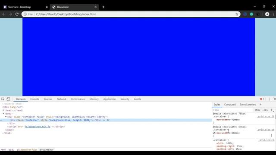Open _grid.scss link for base .container rule
The height and width of the screenshot is (155, 276).
tap(267, 140)
